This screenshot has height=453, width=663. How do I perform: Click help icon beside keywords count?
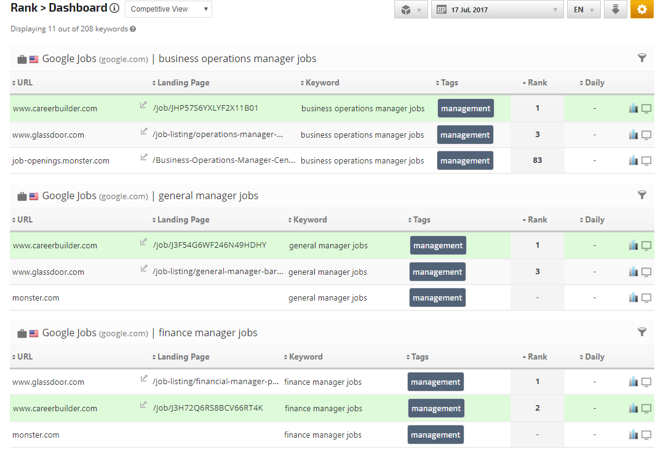point(133,29)
